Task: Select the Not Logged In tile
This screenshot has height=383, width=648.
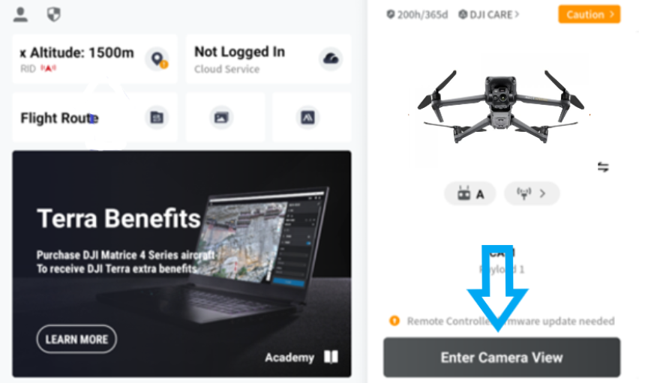Action: click(268, 59)
